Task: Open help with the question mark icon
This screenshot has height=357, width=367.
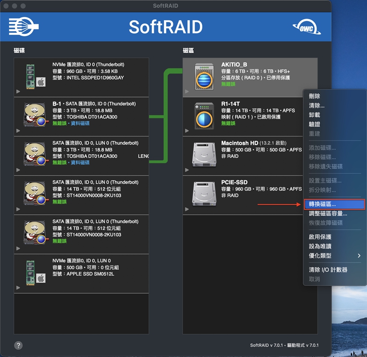Action: coord(18,345)
